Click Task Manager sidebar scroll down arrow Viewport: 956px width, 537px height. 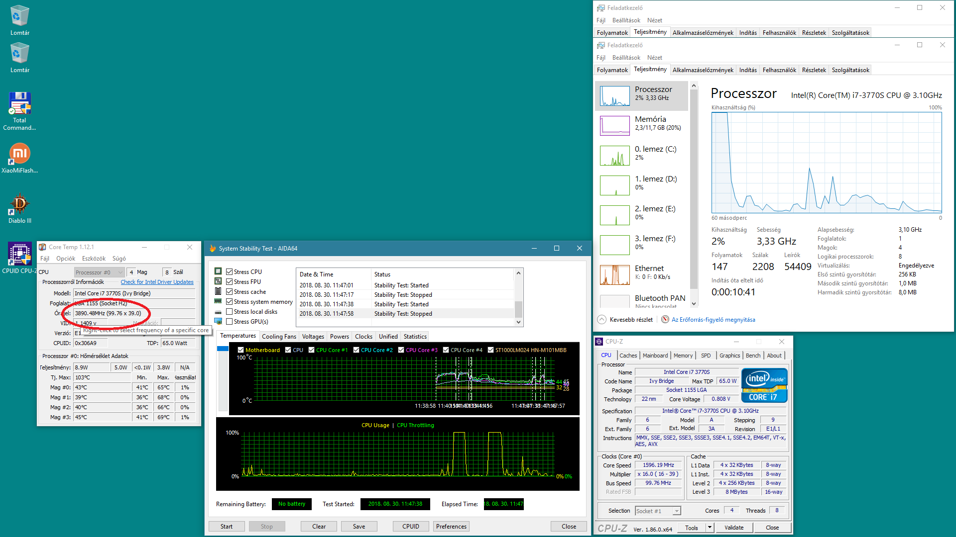coord(694,304)
